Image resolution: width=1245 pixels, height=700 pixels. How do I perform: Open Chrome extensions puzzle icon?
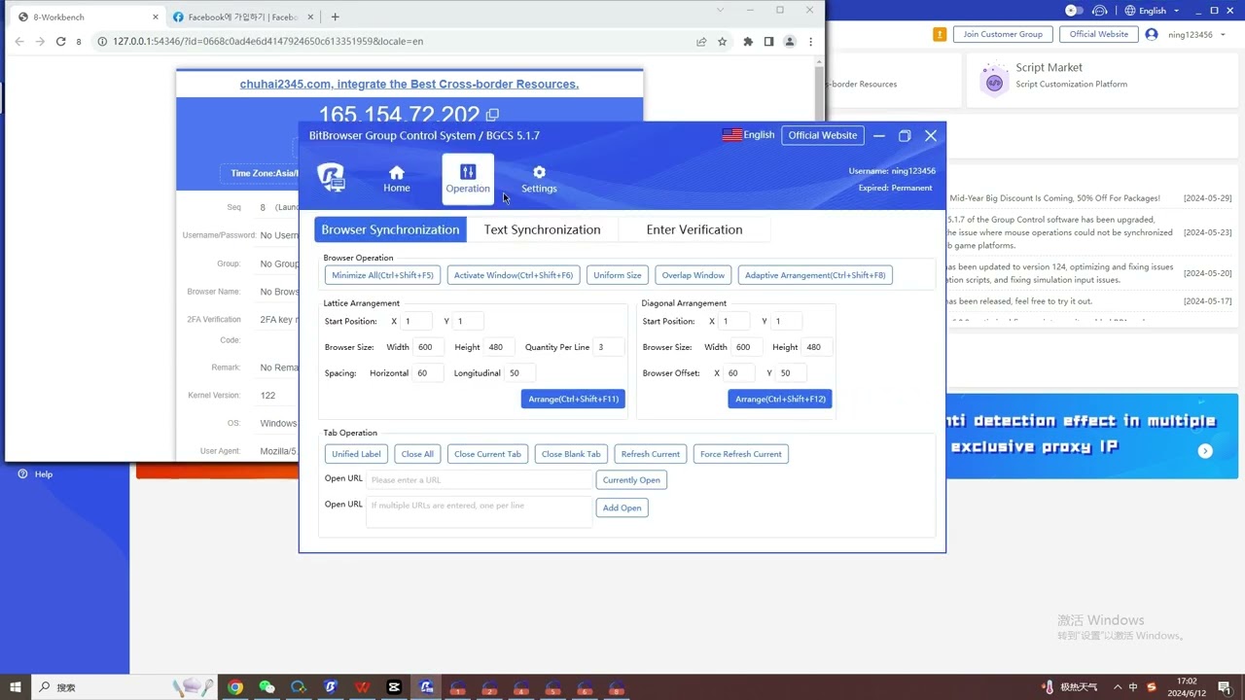[x=748, y=42]
